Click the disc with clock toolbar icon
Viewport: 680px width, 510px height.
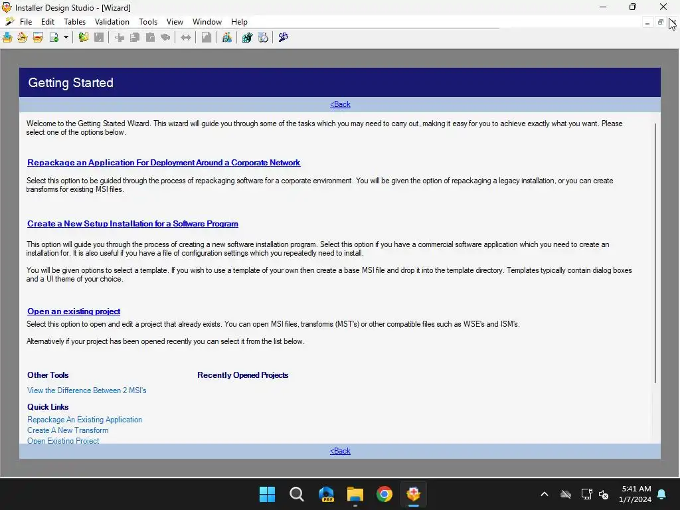tap(263, 38)
